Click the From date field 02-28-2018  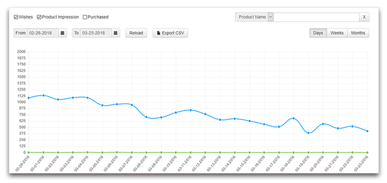[43, 33]
